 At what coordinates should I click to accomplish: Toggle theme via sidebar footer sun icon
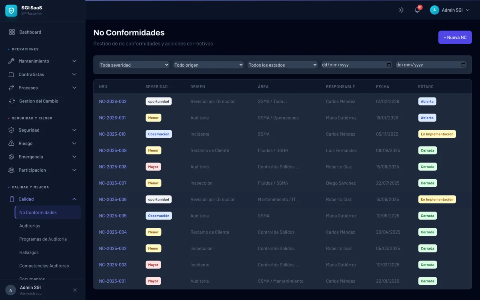pyautogui.click(x=75, y=290)
